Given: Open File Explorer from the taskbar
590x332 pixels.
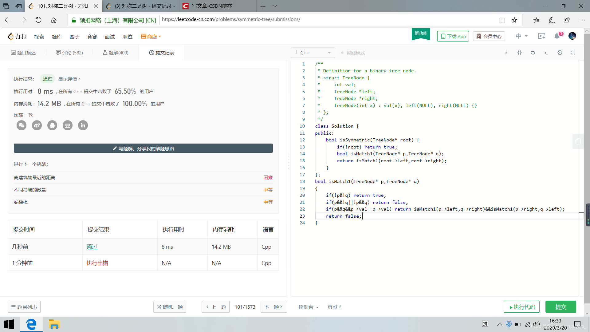Looking at the screenshot, I should coord(54,324).
